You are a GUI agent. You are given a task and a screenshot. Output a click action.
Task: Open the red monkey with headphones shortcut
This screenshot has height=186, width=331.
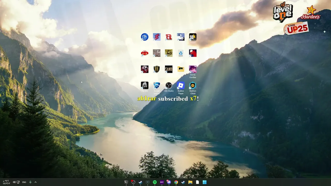(145, 53)
